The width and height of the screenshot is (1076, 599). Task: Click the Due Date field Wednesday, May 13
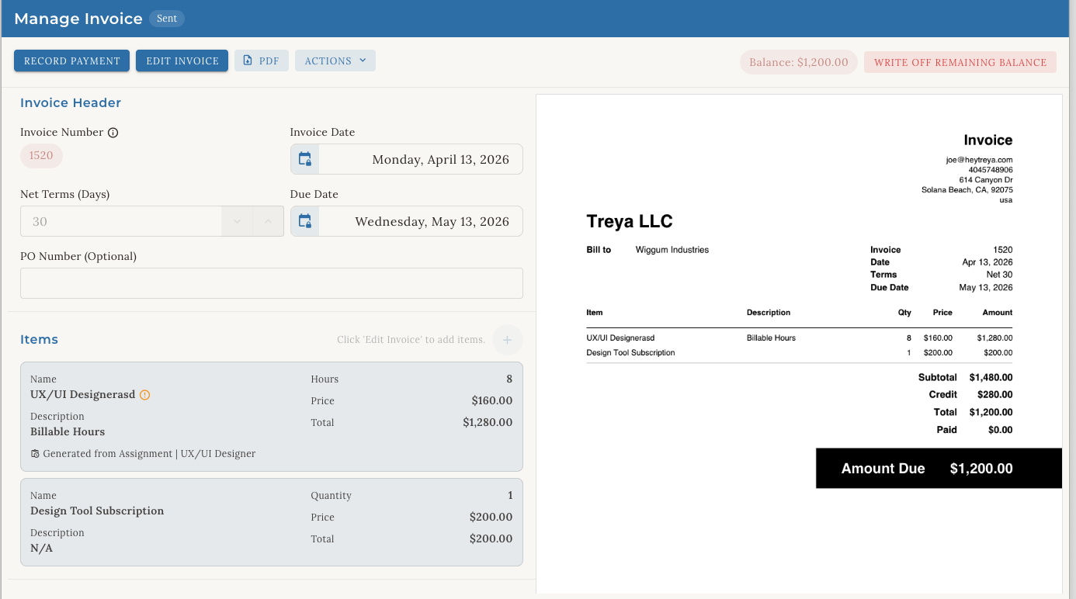[407, 221]
